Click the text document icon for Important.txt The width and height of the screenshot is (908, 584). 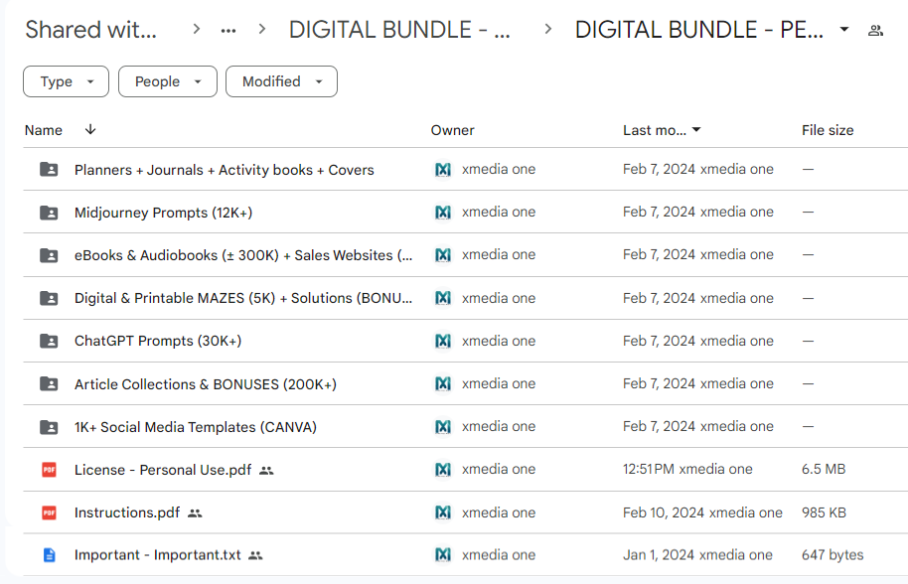click(49, 555)
